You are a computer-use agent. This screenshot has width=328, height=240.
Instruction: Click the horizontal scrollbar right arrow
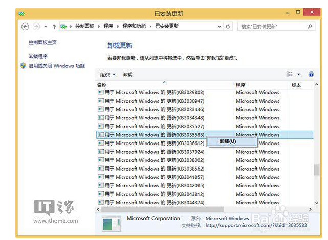pos(311,209)
